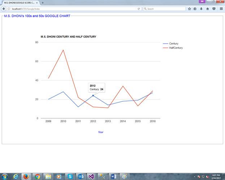Click the HalfCentury legend entry
This screenshot has height=180, width=225.
tap(173, 48)
